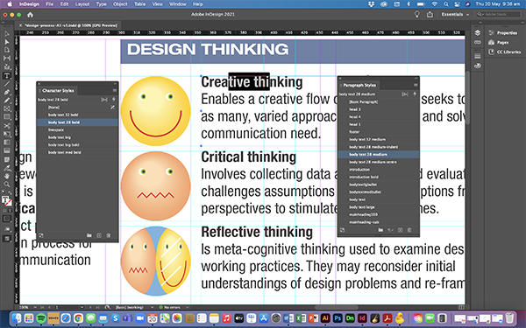Open the zoom level dropdown in status bar
This screenshot has height=328, width=526.
(x=34, y=307)
